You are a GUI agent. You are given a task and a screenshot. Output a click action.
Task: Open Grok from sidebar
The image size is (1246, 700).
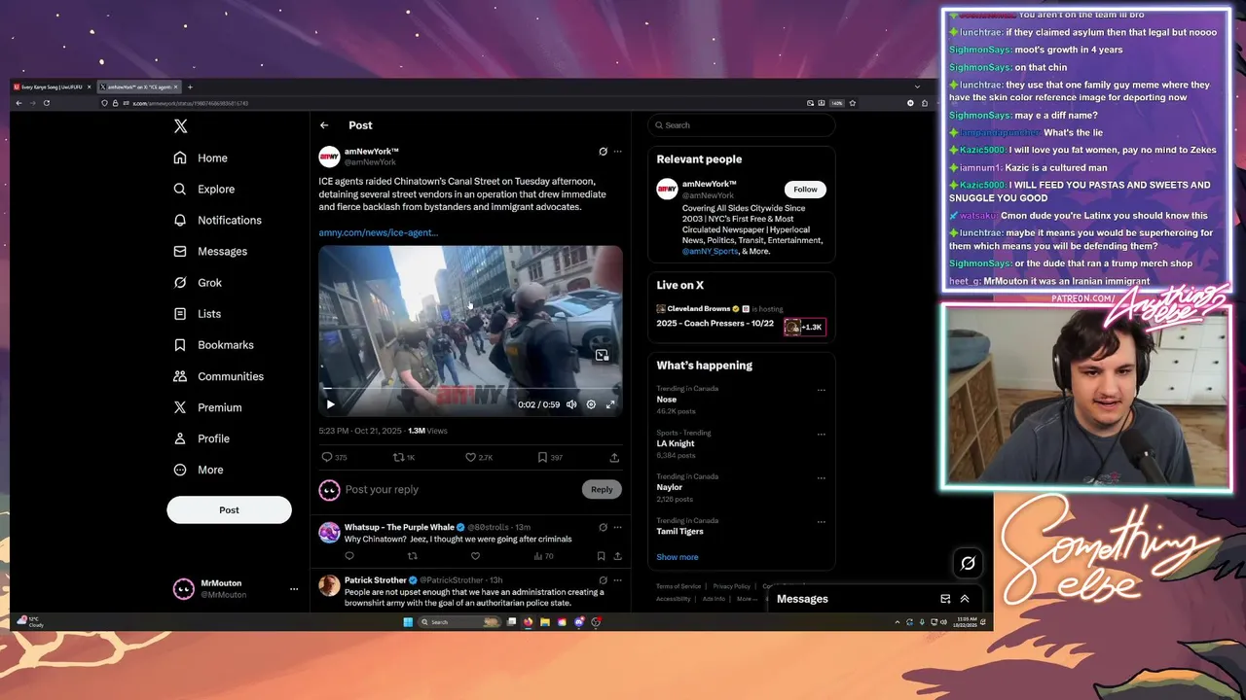coord(198,282)
